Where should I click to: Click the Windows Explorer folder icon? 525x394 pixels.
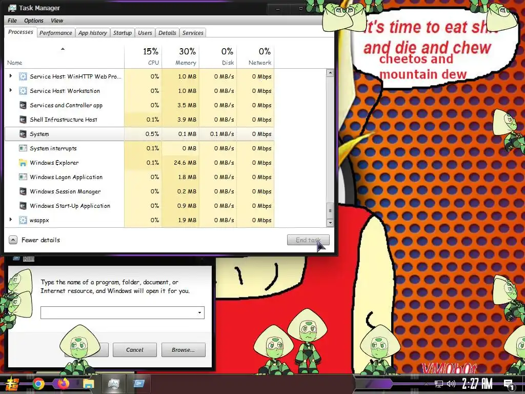23,163
